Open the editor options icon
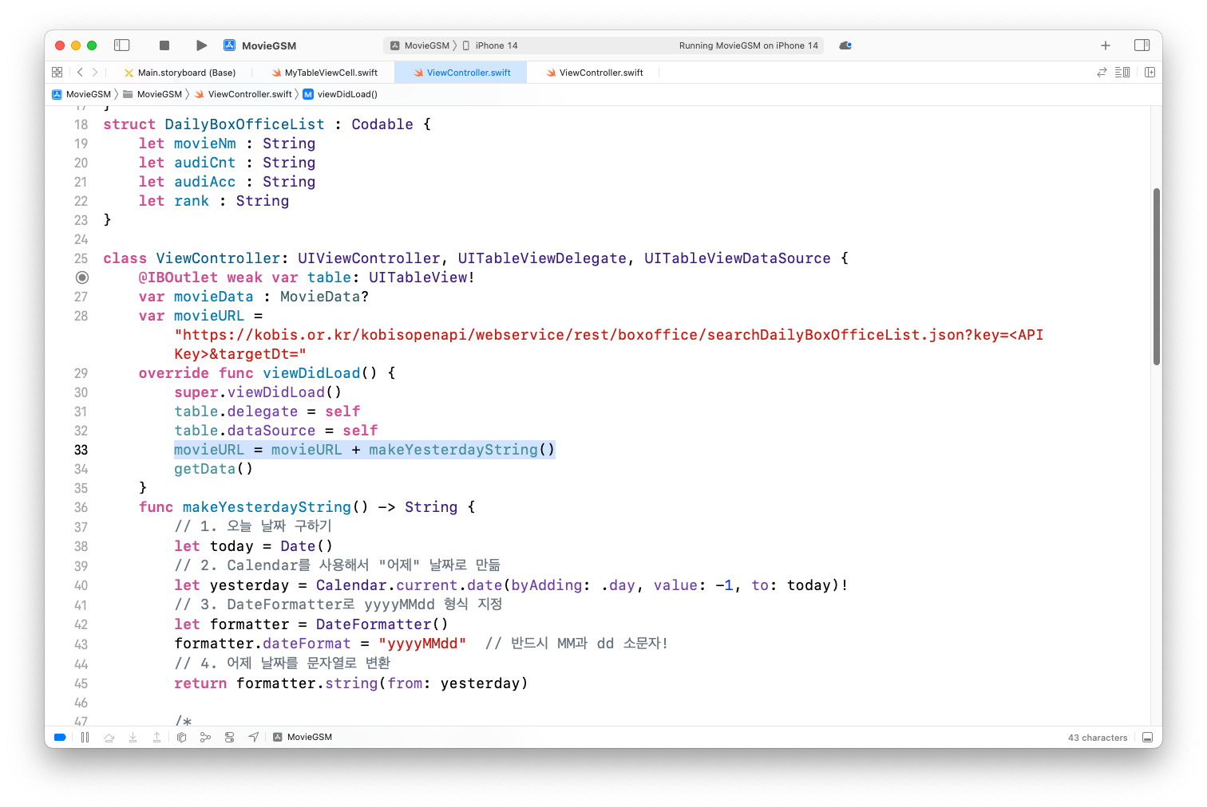Screen dimensions: 1207x807 tap(1122, 72)
